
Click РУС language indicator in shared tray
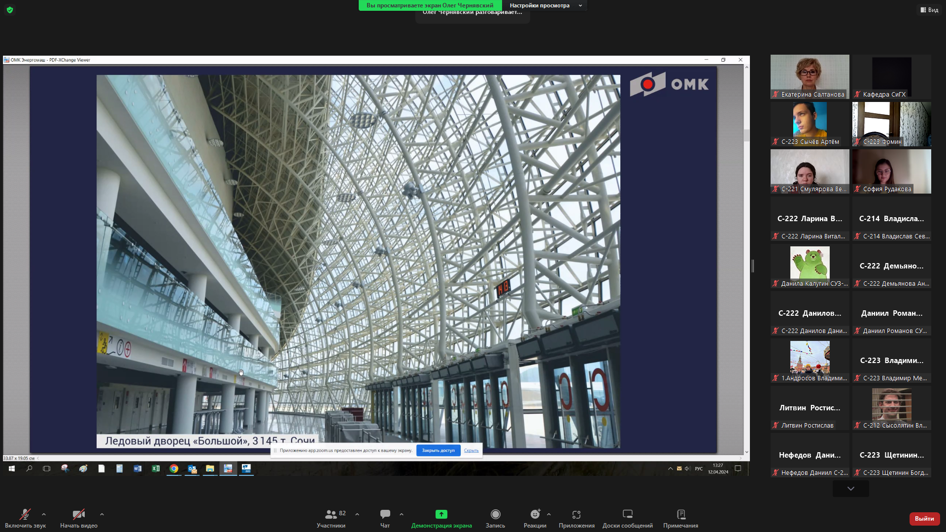coord(699,468)
